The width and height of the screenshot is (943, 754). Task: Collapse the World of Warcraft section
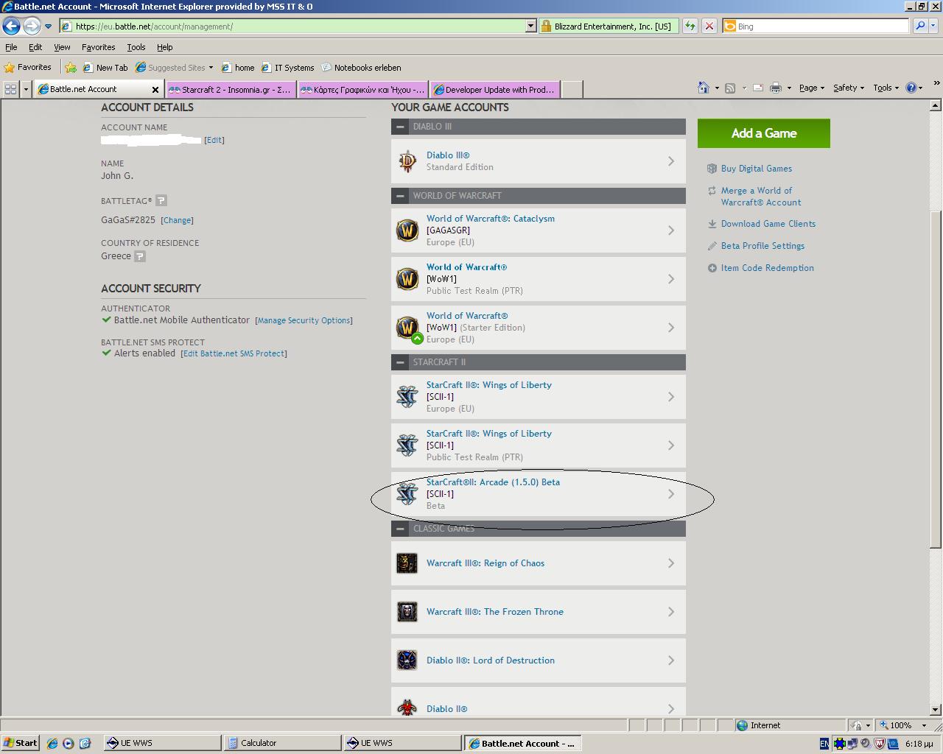tap(400, 196)
